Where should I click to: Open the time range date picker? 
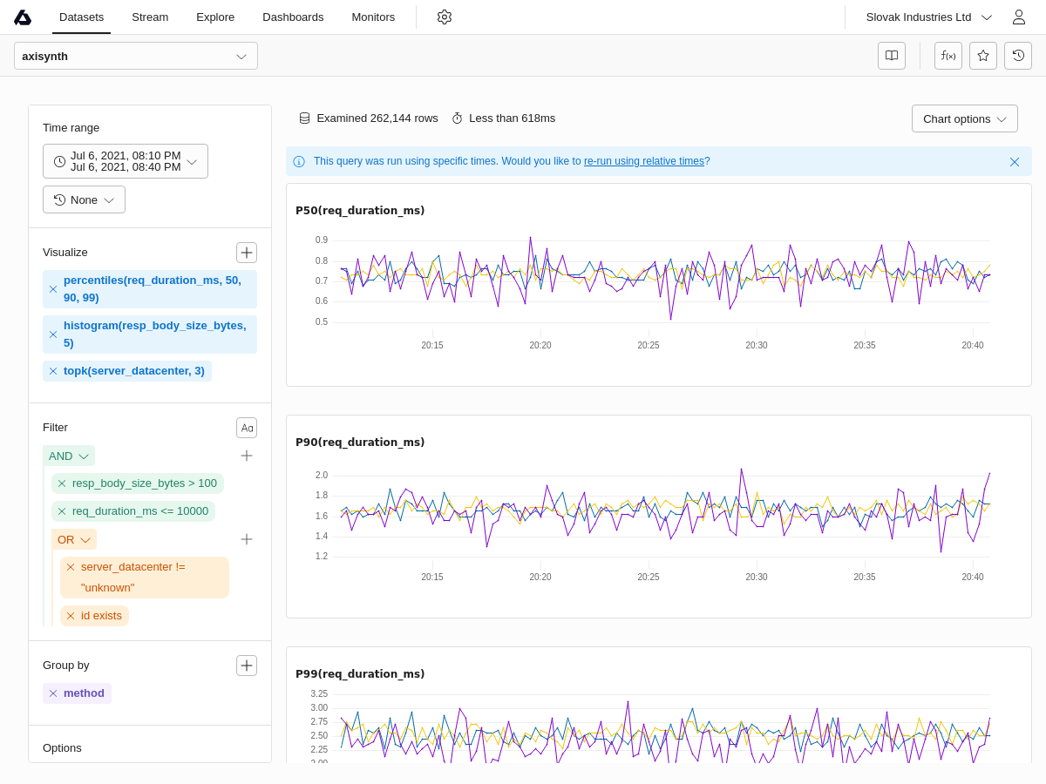[126, 161]
